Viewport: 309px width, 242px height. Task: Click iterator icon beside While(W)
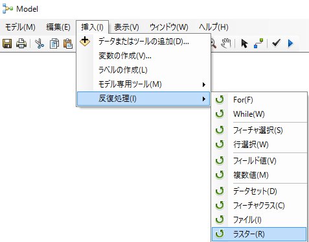[x=220, y=114]
